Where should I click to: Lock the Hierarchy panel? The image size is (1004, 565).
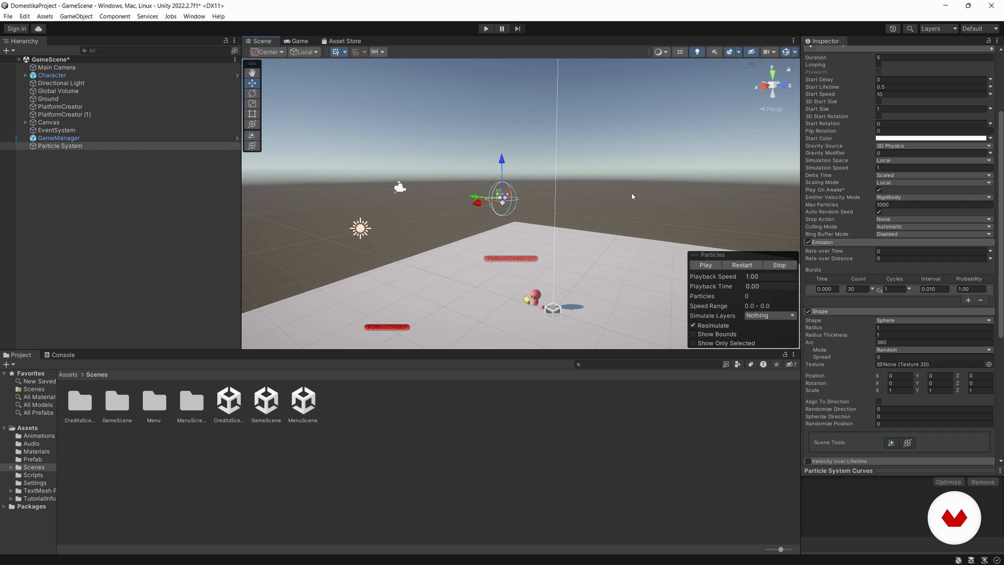point(226,41)
